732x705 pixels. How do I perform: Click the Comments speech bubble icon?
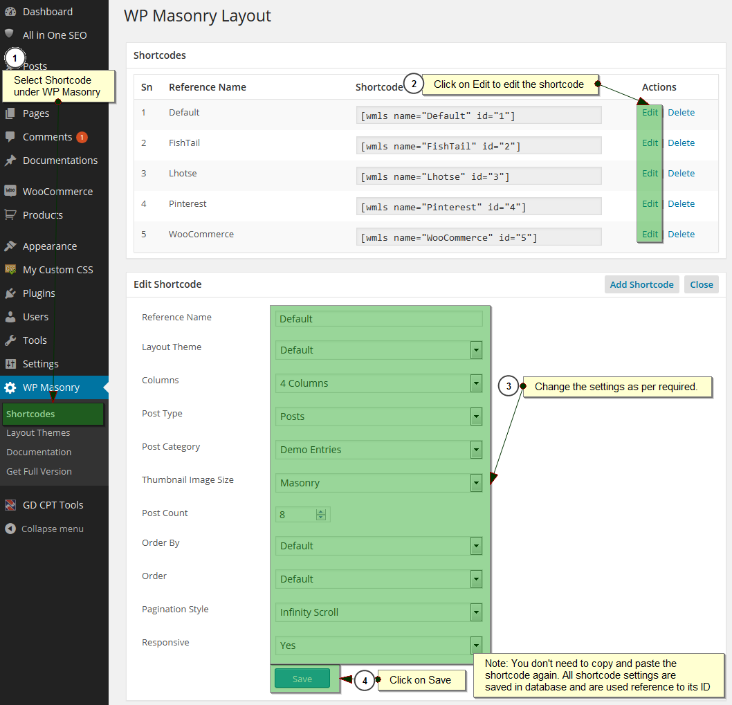pyautogui.click(x=10, y=136)
